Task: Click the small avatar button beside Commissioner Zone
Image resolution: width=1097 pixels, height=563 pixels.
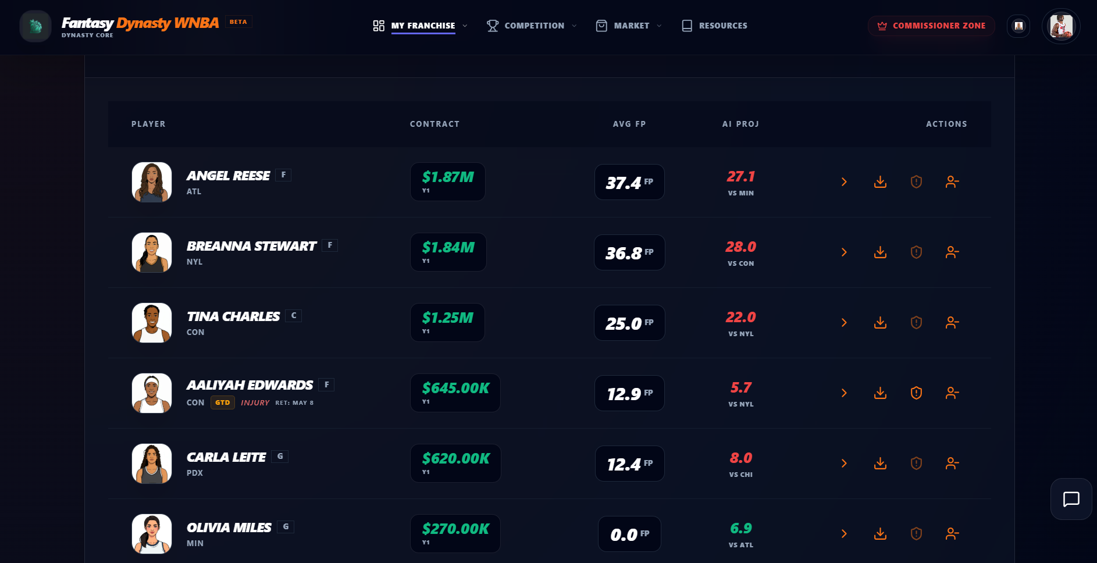Action: (1018, 26)
